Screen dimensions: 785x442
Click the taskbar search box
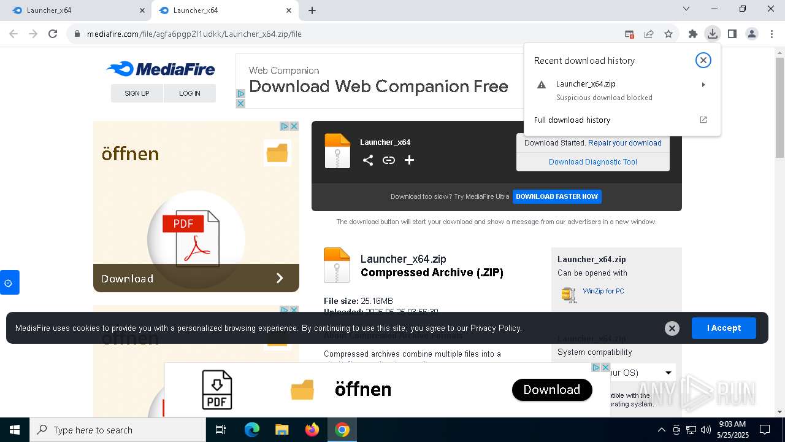pyautogui.click(x=118, y=430)
